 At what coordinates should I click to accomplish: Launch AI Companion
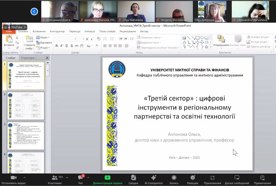(x=154, y=180)
